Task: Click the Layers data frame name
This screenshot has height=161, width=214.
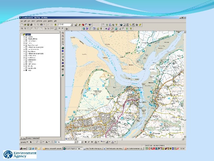Action: 28,35
